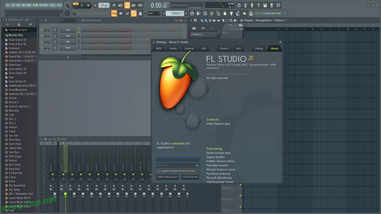381x214 pixels.
Task: Open the Pattern 1 selector dropdown
Action: point(175,13)
